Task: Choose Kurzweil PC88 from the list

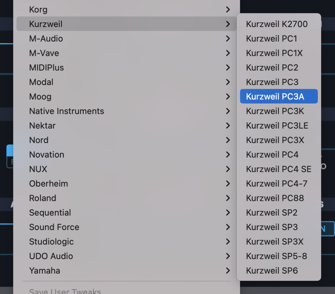Action: (x=275, y=198)
